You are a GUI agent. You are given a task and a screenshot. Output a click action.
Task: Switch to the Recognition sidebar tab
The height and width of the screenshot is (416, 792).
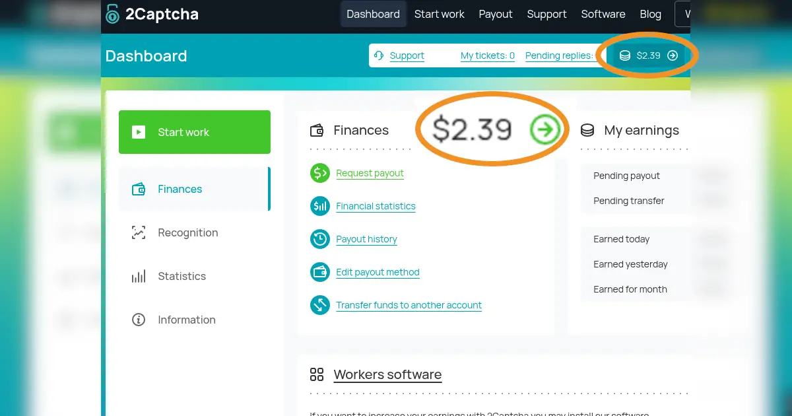pos(187,233)
